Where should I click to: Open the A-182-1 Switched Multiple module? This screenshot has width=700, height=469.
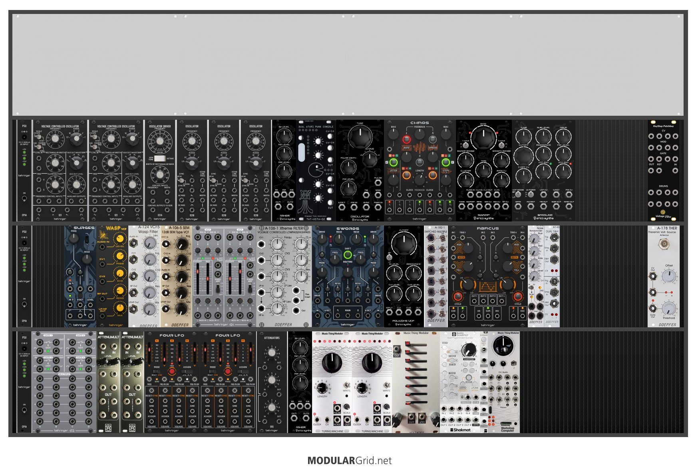pyautogui.click(x=436, y=277)
